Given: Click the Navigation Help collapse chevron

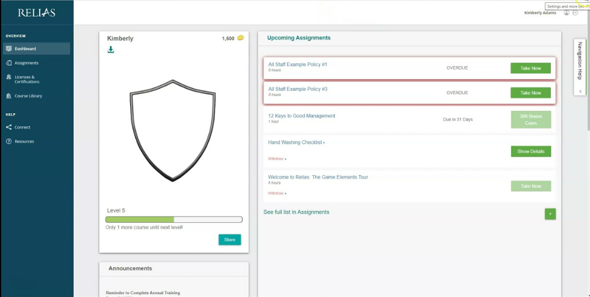Looking at the screenshot, I should pyautogui.click(x=580, y=91).
